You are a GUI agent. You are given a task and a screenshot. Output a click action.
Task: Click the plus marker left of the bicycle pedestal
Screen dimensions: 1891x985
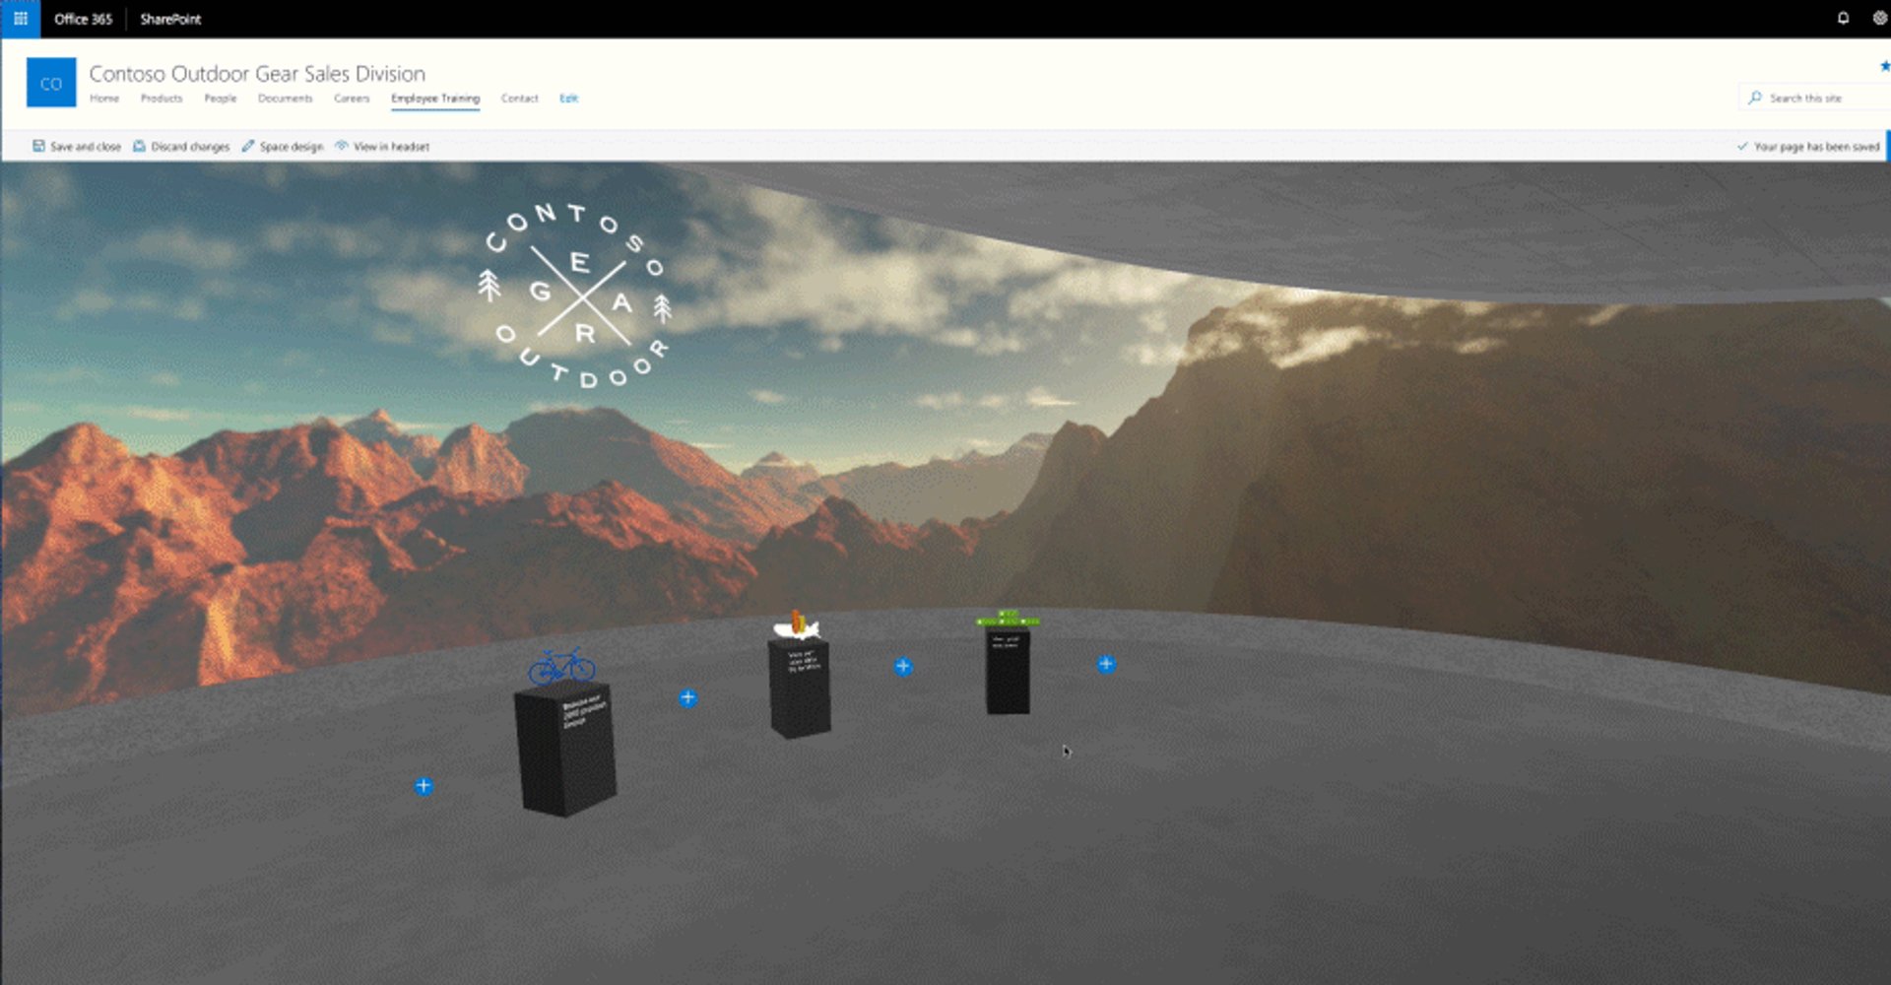(x=424, y=786)
